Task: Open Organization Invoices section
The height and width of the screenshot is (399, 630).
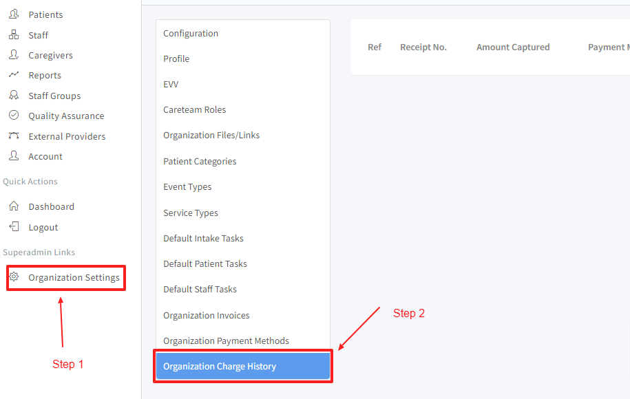Action: point(206,315)
